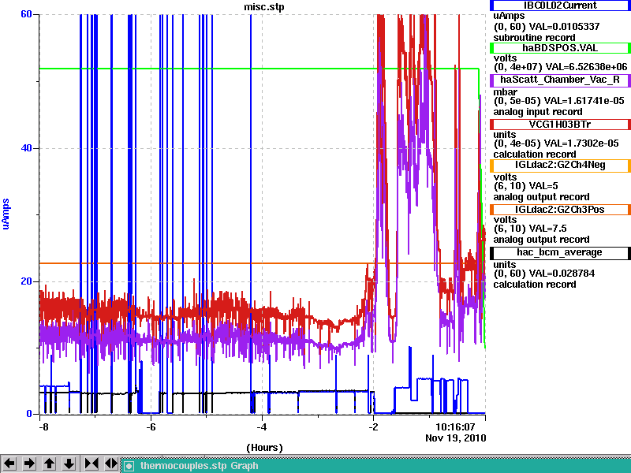Screen dimensions: 631x473
Task: Click the analog input record text
Action: 538,112
